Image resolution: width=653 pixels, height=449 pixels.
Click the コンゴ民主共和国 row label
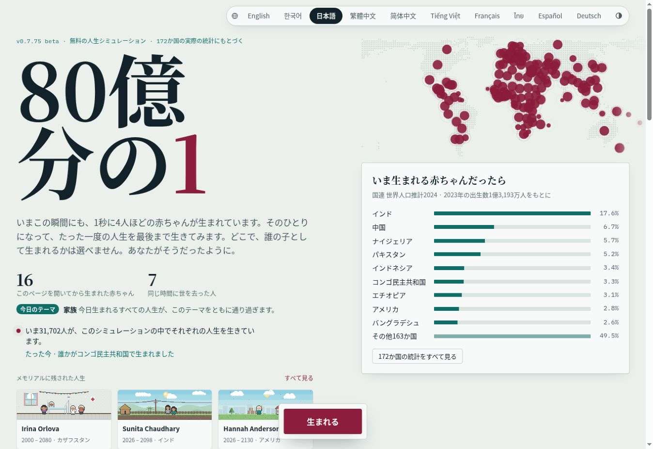point(399,282)
